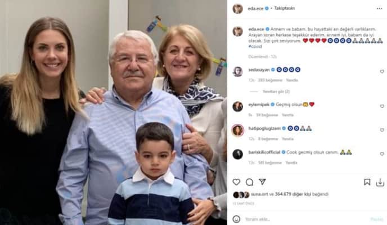Screen dimensions: 387x225
Task: Click the Takiptesin following button
Action: 284,8
